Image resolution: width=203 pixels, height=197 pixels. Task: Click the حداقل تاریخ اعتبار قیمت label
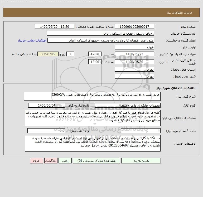point(184,62)
